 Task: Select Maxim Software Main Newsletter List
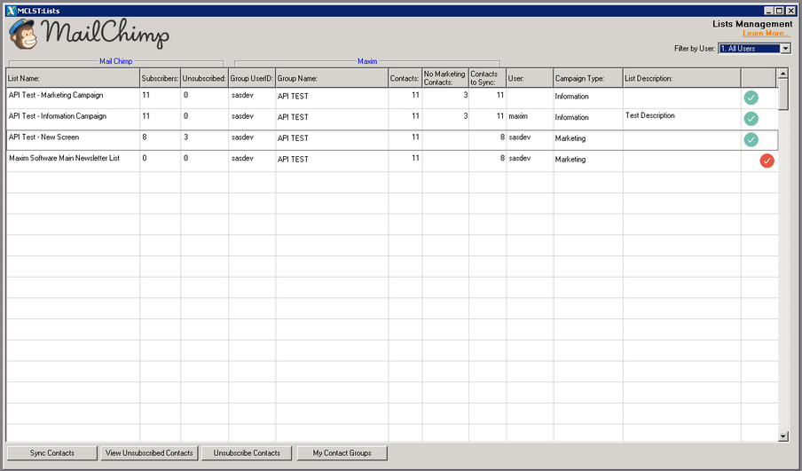[x=65, y=158]
